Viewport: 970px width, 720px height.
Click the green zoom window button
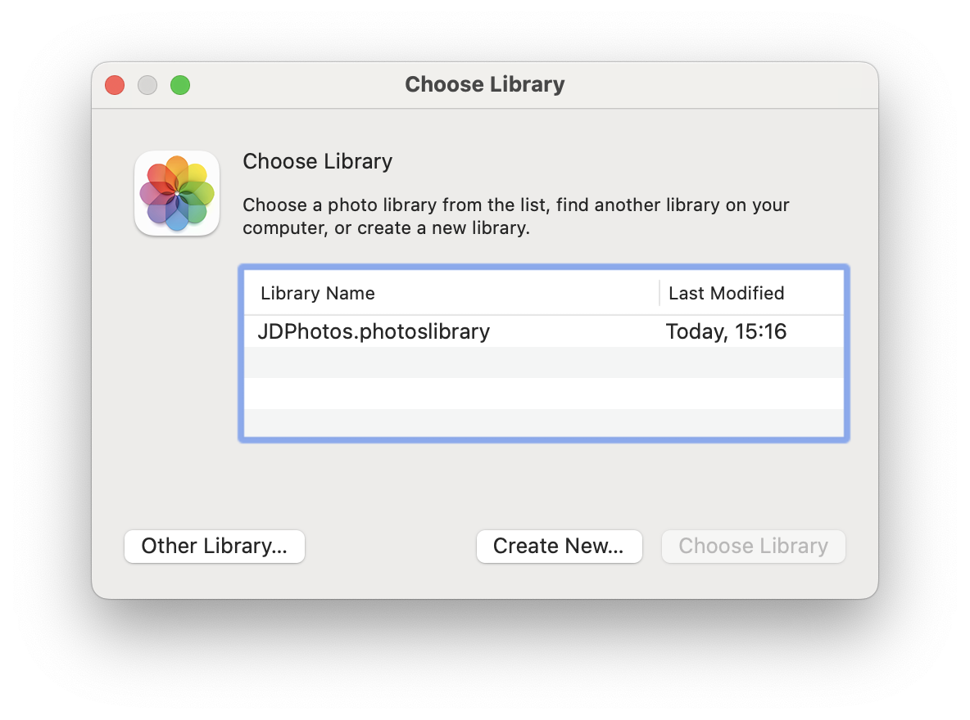click(x=180, y=84)
